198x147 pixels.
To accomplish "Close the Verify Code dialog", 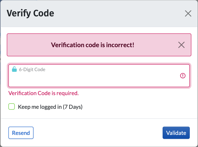I will pyautogui.click(x=188, y=13).
